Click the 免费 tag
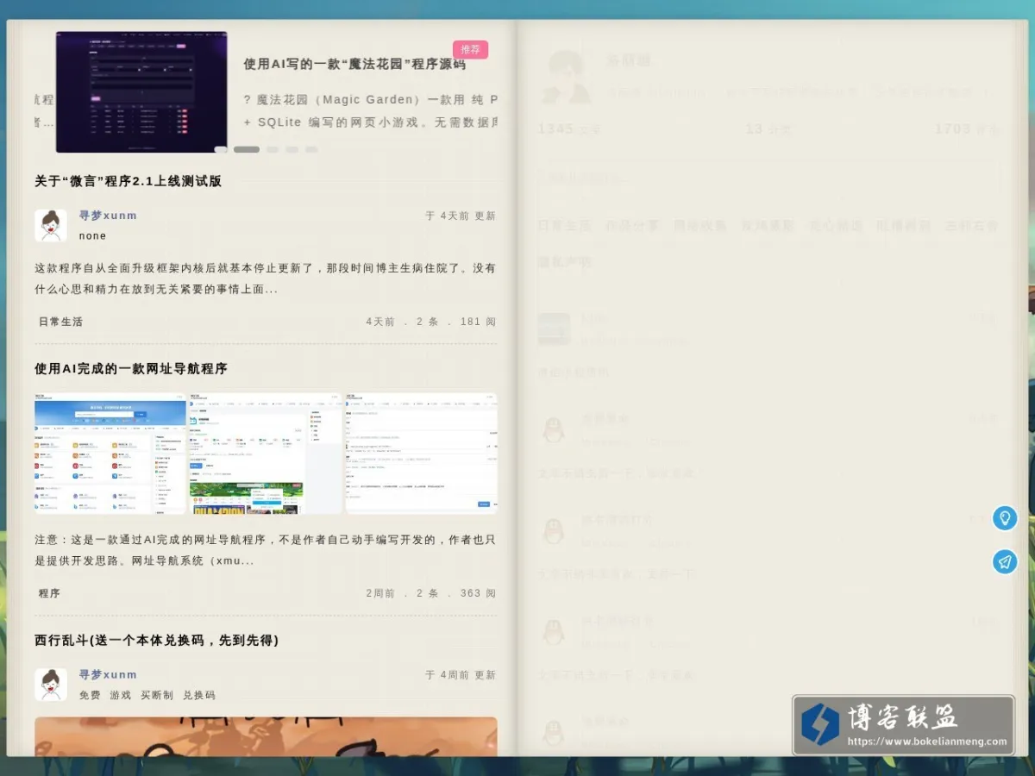The image size is (1035, 776). pos(90,695)
